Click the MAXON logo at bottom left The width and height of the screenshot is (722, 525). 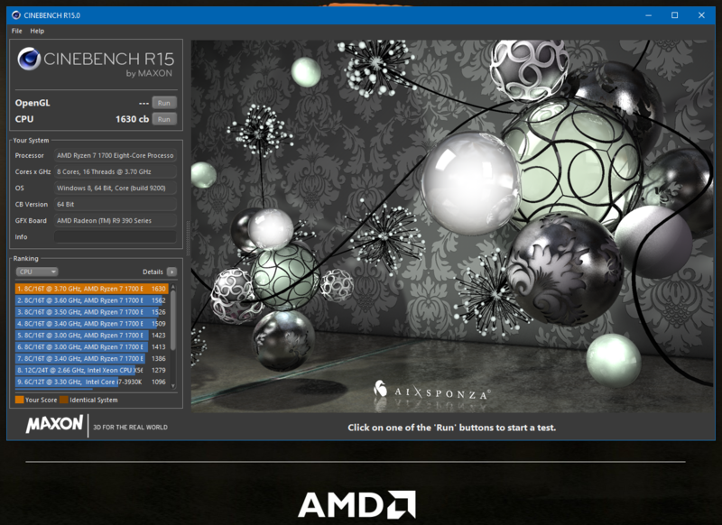pyautogui.click(x=55, y=426)
